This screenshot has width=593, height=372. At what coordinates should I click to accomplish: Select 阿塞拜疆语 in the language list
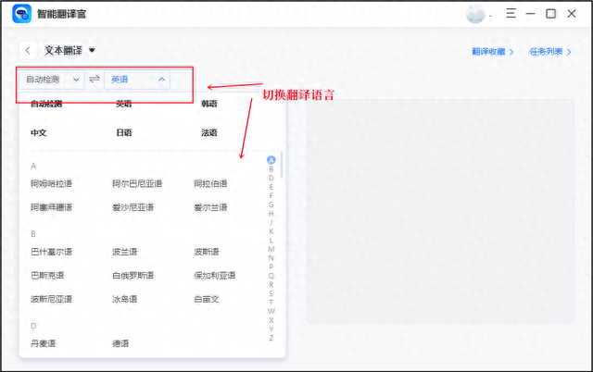click(x=52, y=207)
